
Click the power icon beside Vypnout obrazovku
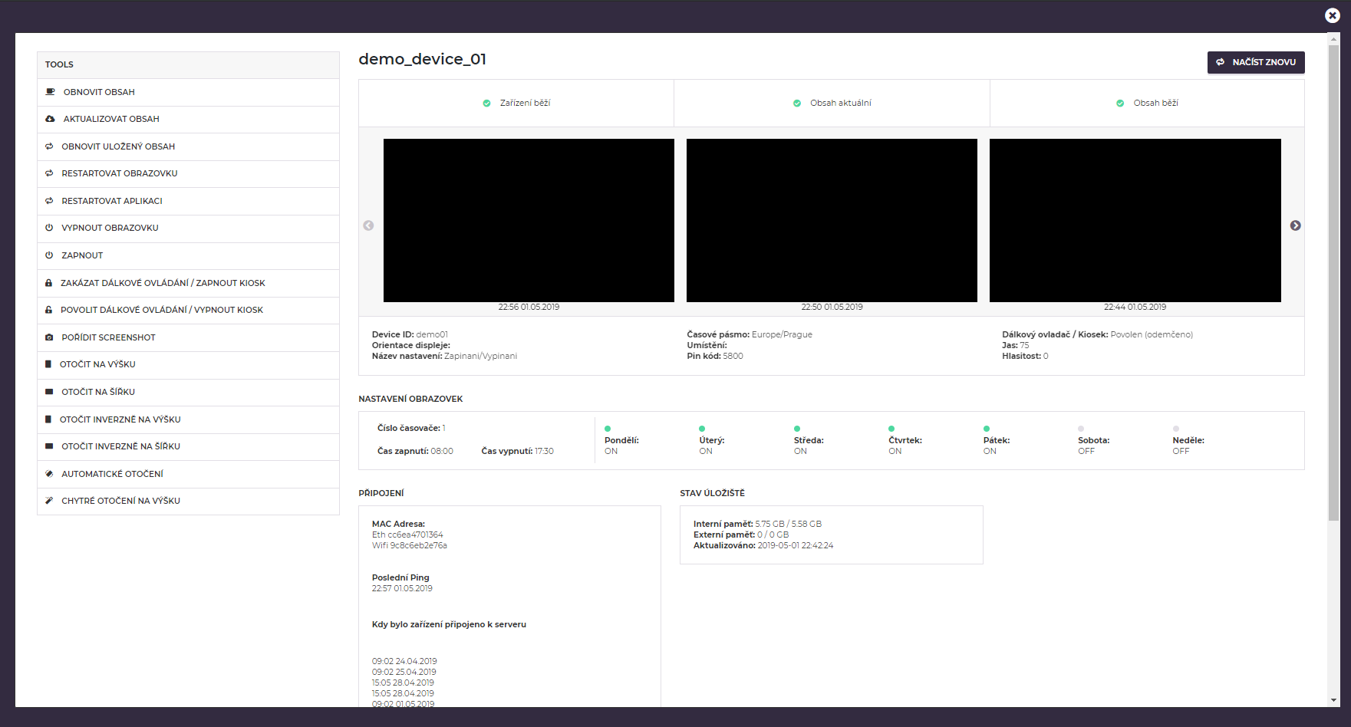coord(49,228)
